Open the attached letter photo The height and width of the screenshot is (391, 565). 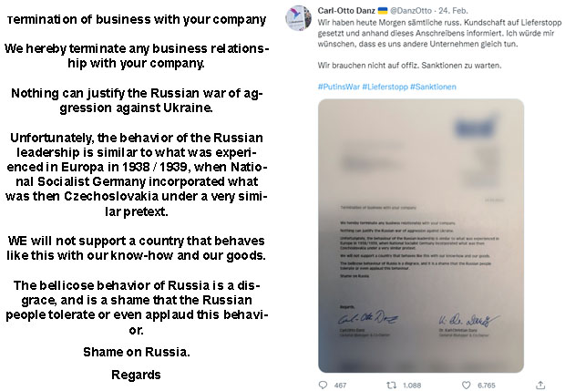[x=421, y=236]
